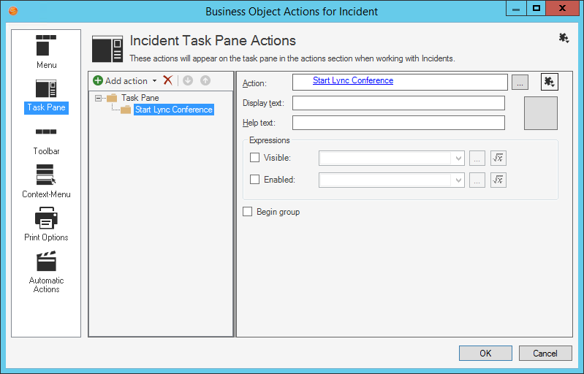Toggle the Visible expression checkbox
584x374 pixels.
[255, 158]
